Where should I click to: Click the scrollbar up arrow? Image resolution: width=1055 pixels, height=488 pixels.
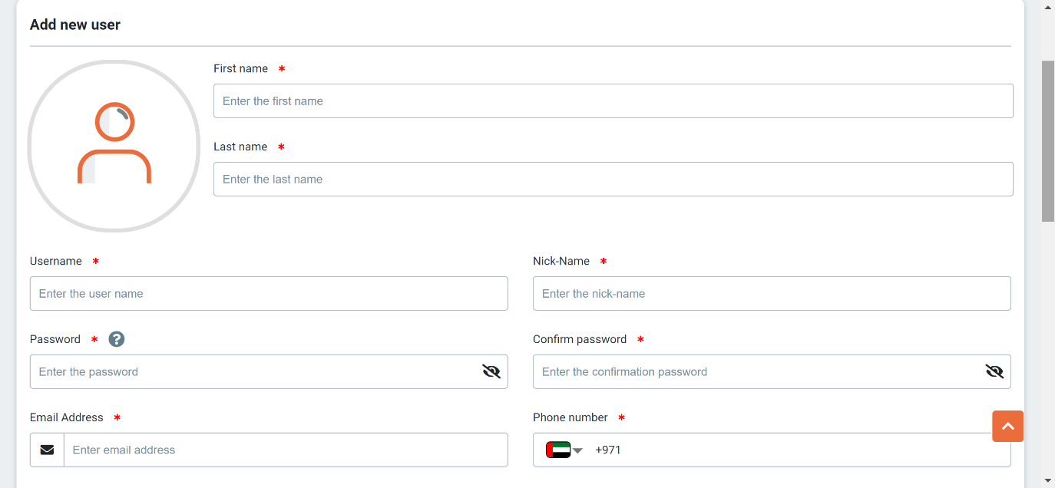coord(1048,6)
